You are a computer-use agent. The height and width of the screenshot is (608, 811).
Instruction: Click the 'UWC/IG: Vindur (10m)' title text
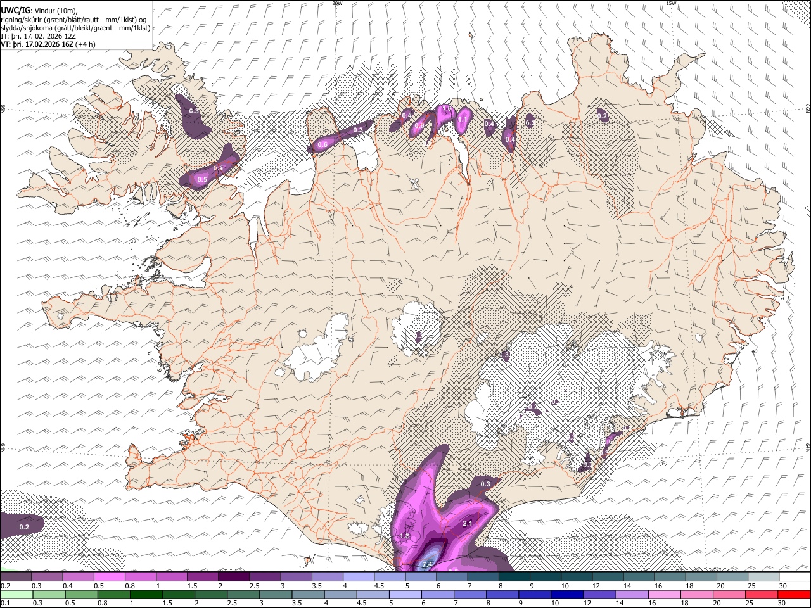39,9
